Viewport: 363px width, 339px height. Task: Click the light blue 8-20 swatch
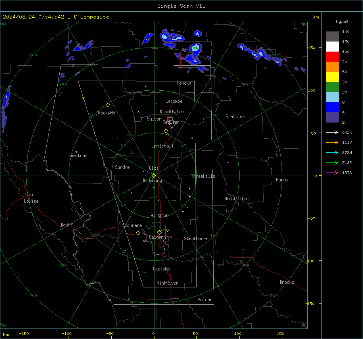[x=332, y=97]
